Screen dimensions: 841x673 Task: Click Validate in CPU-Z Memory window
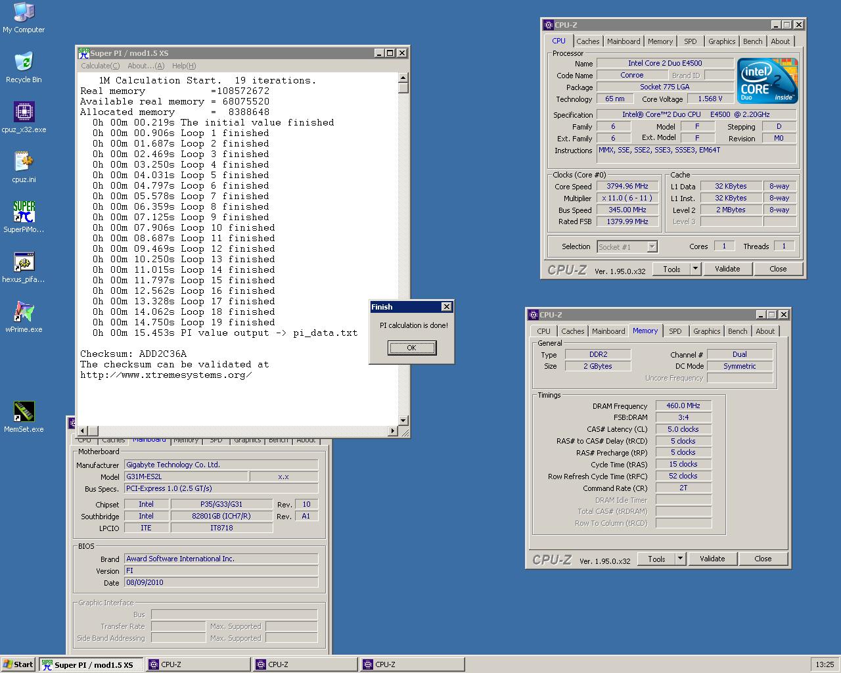click(x=712, y=559)
